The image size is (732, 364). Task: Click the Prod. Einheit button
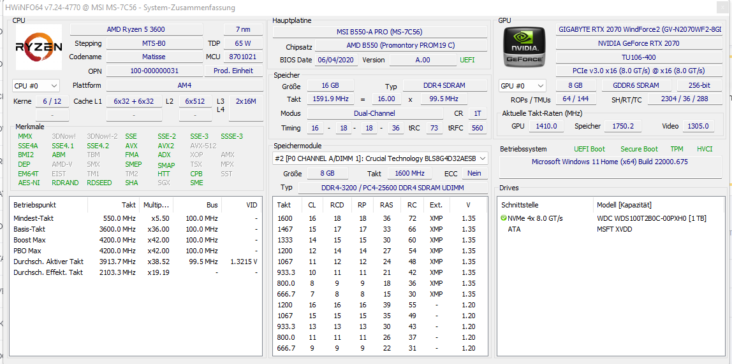coord(233,71)
